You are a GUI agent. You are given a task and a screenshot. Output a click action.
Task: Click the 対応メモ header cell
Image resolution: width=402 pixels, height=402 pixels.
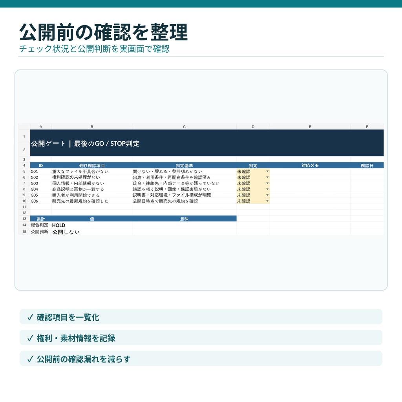pos(310,165)
